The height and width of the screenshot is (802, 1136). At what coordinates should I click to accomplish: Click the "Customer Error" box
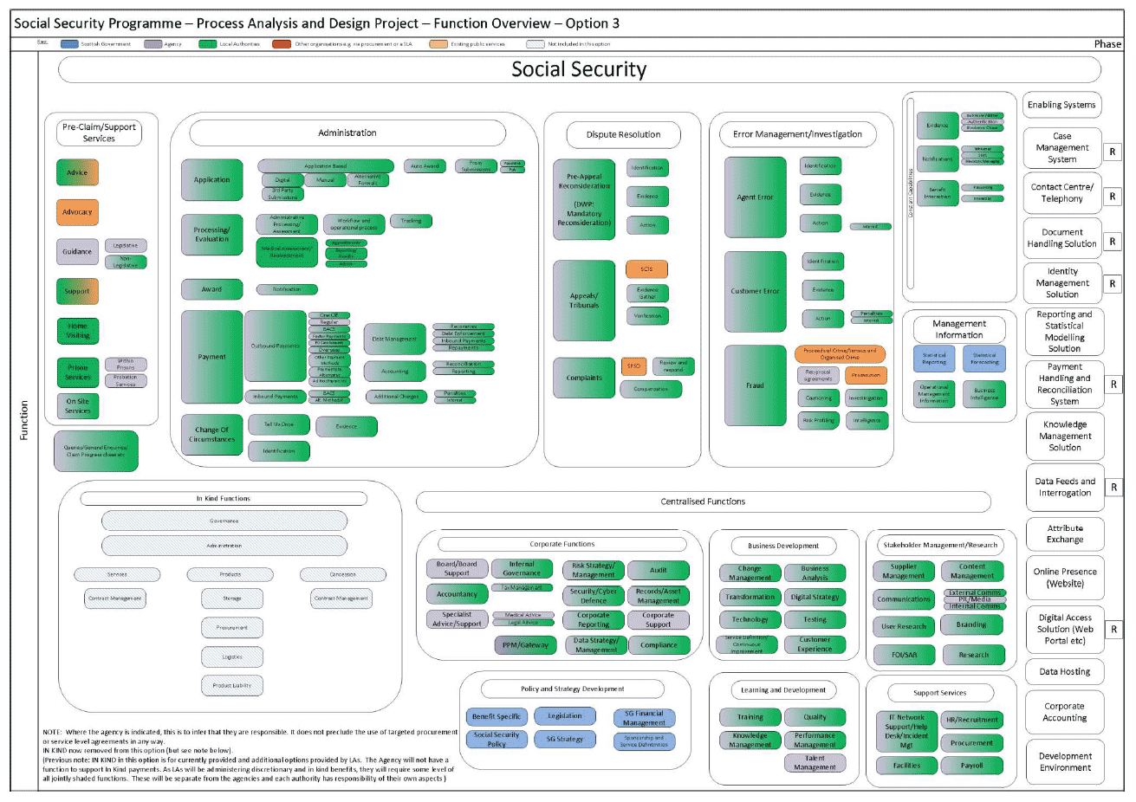756,292
